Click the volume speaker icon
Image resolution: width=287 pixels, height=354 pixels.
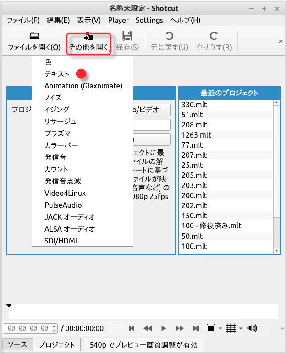pos(251,328)
